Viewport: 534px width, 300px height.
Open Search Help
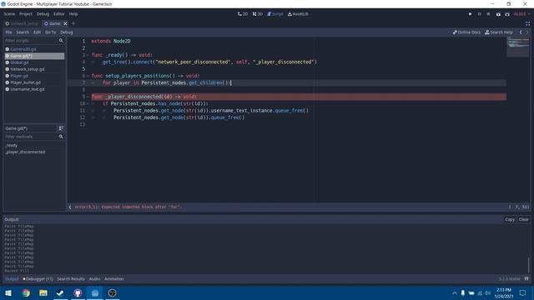click(x=499, y=32)
